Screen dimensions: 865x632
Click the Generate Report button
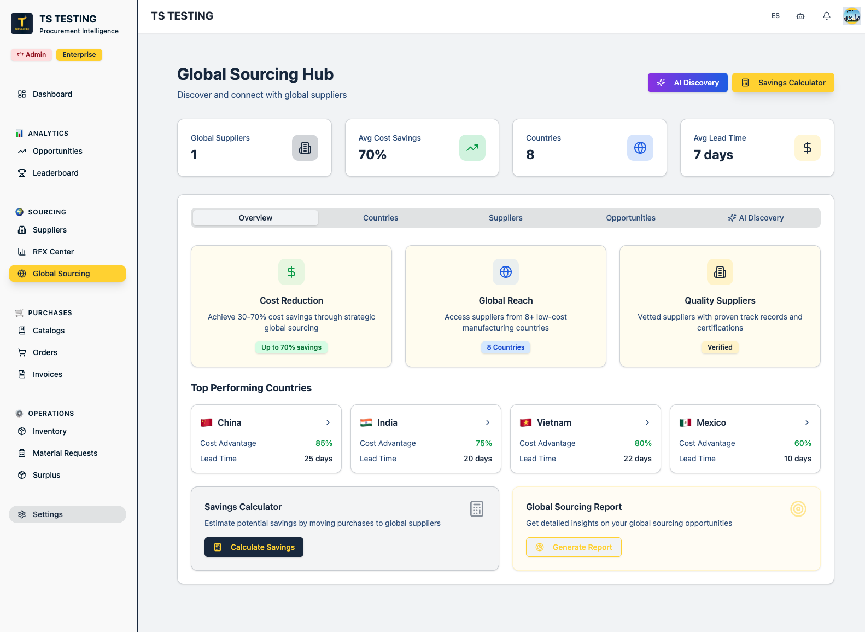(x=574, y=547)
